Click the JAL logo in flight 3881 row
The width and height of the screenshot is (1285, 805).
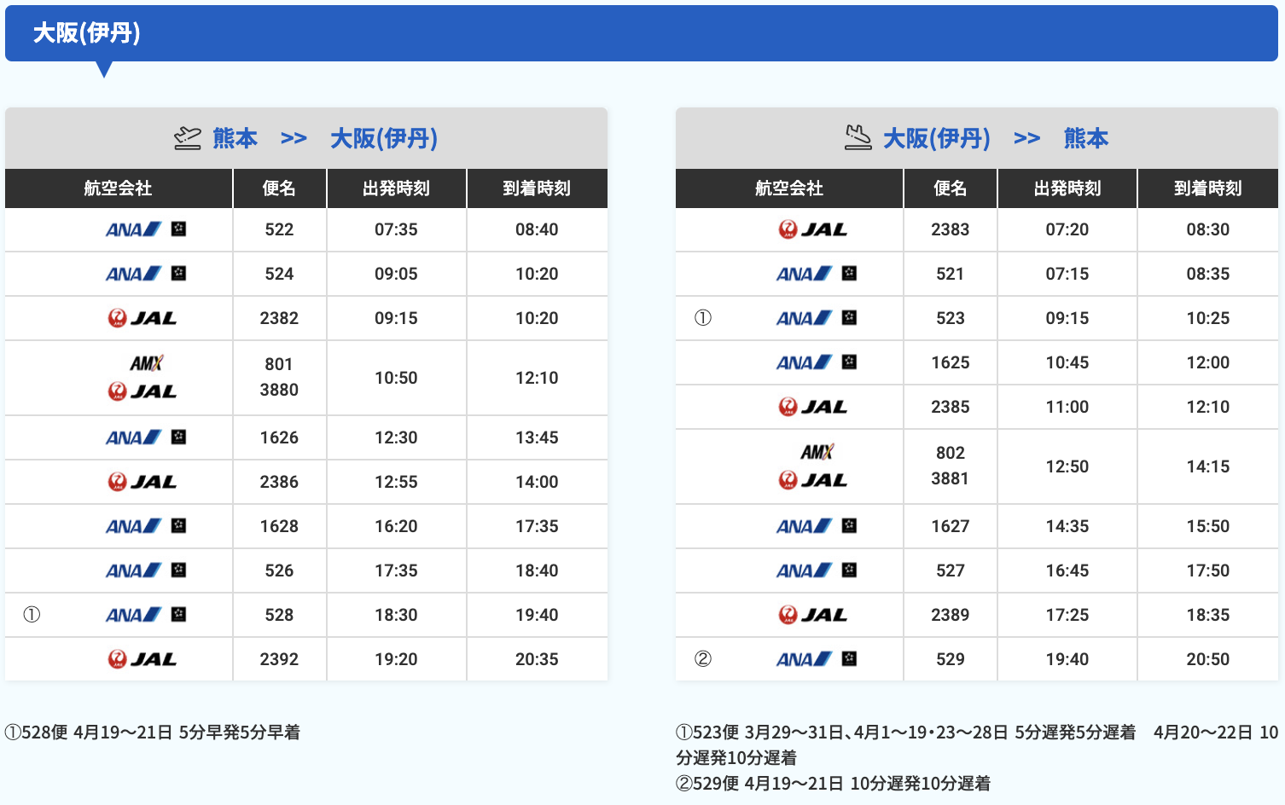click(x=813, y=480)
